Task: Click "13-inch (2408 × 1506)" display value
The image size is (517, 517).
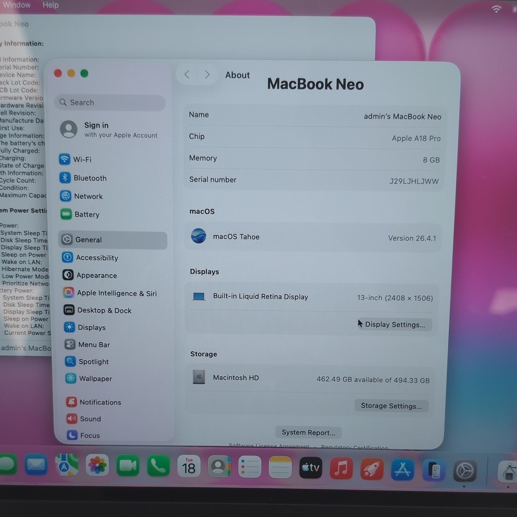Action: pos(395,298)
